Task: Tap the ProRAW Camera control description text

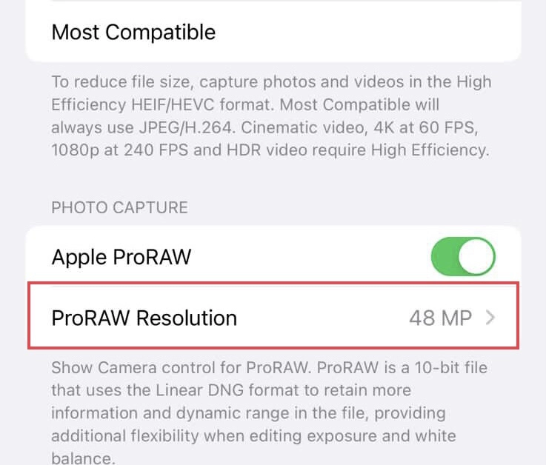Action: coord(269,412)
